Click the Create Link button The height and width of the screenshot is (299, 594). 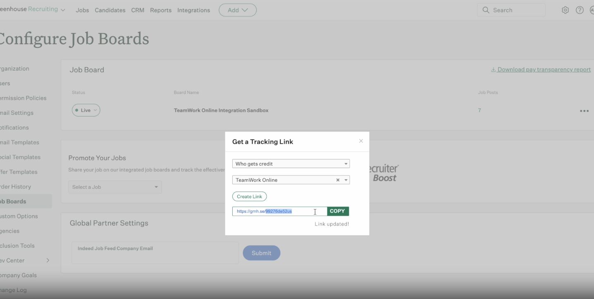(250, 197)
